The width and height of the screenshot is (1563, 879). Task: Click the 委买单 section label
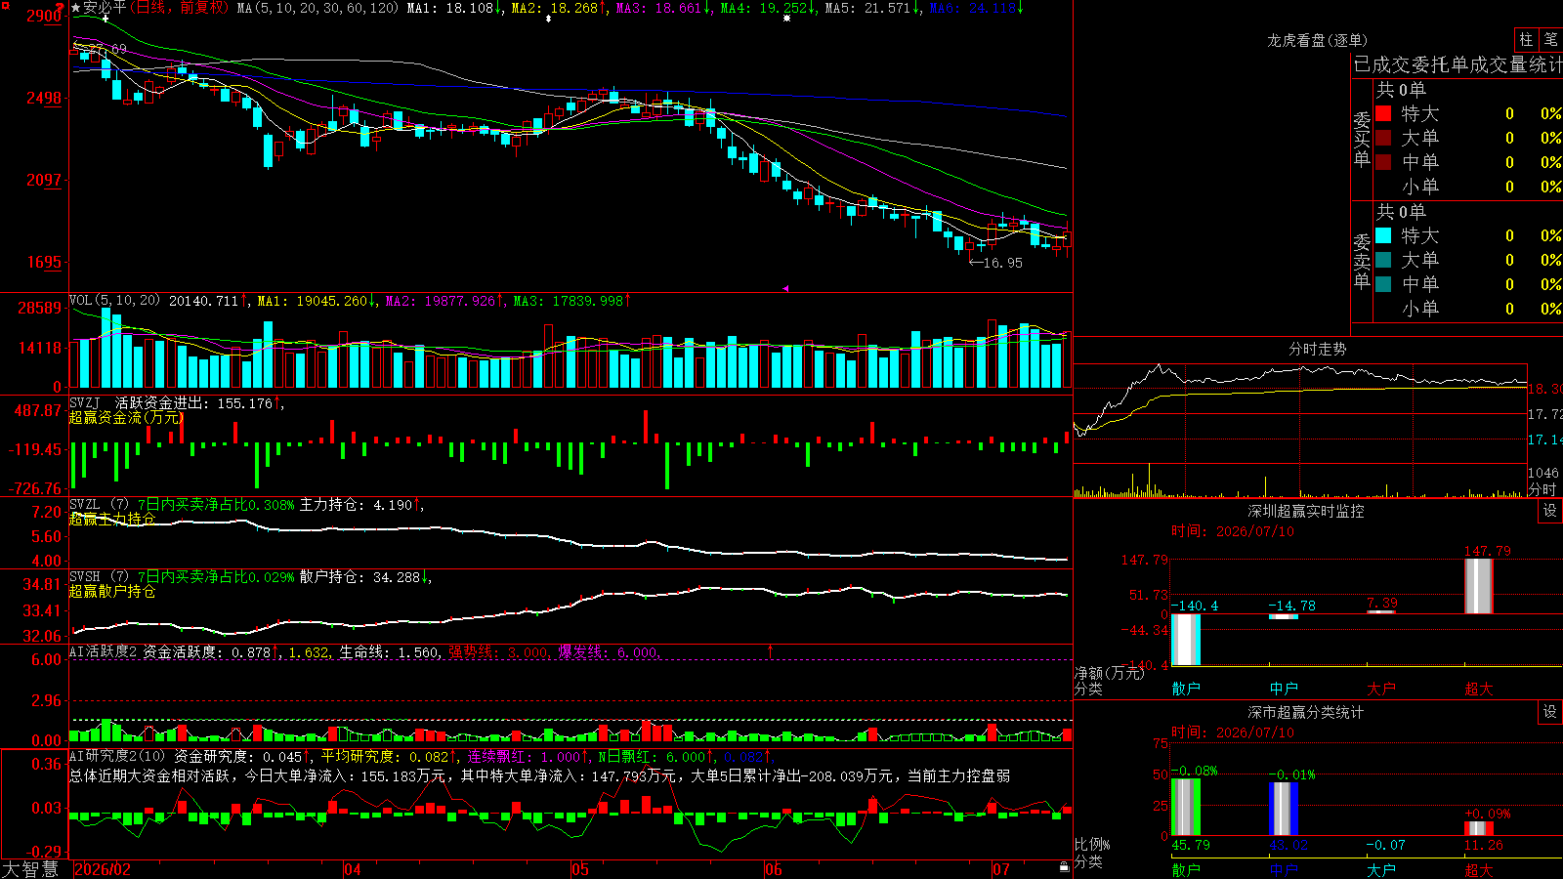tap(1362, 139)
